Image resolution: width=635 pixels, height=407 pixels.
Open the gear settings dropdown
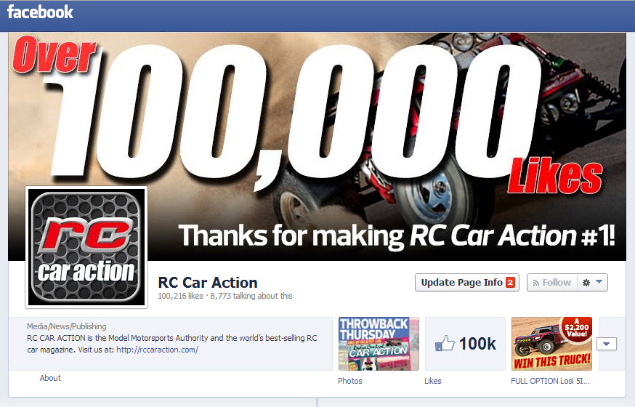pos(592,282)
